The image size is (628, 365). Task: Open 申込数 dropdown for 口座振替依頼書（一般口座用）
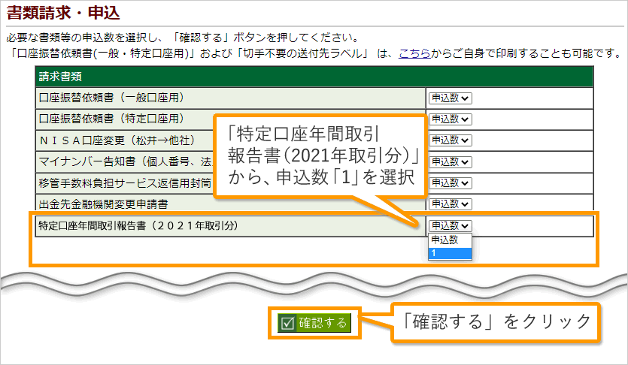[450, 98]
